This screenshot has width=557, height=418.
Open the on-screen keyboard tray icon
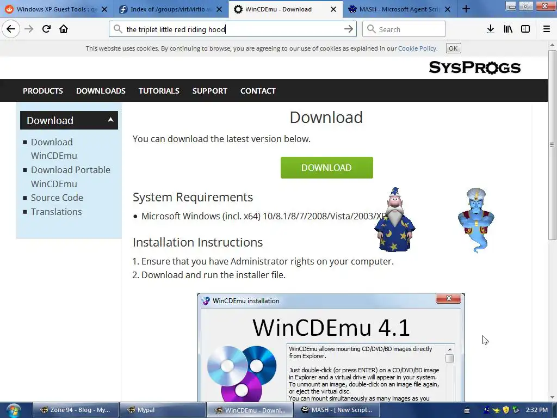point(467,410)
